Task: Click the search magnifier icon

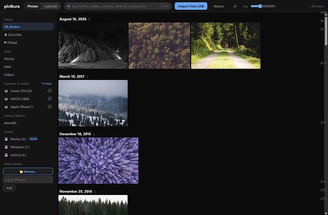Action: pyautogui.click(x=68, y=6)
